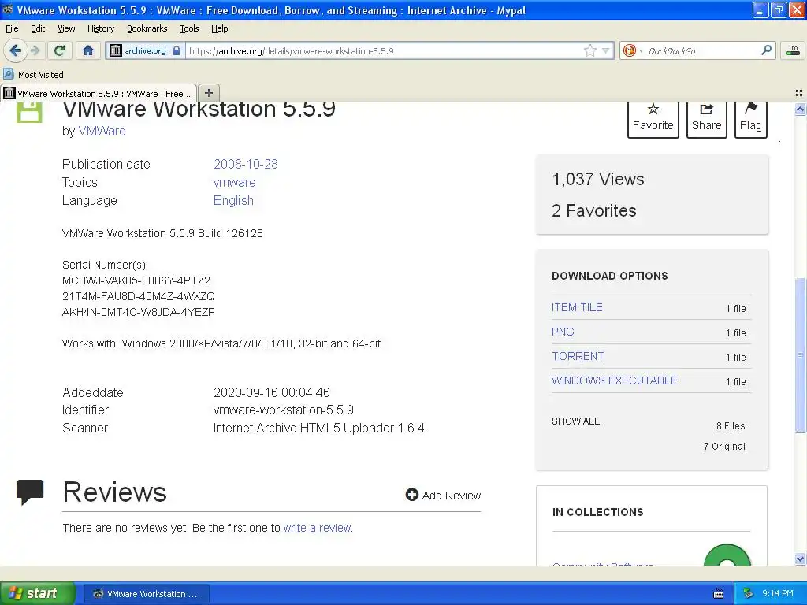Click the Reviews speech bubble icon
Viewport: 807px width, 605px height.
point(30,492)
